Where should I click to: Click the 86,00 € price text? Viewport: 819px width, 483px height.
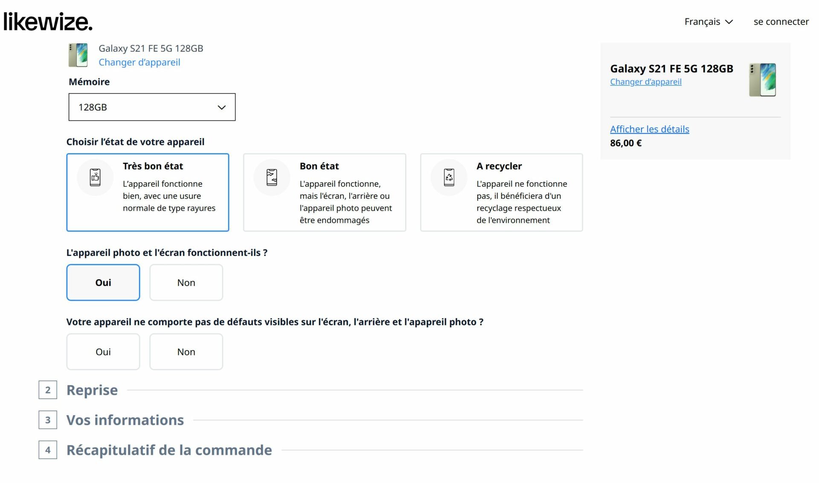[626, 143]
